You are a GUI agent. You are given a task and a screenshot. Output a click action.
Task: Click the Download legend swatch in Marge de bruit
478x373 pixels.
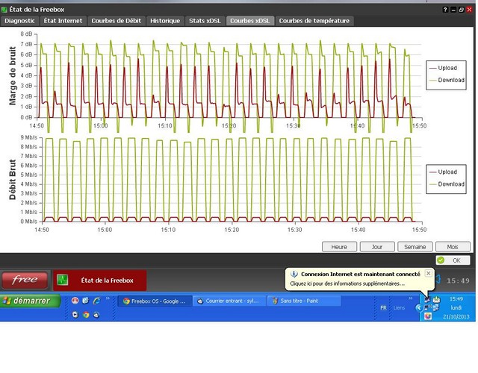(x=432, y=79)
